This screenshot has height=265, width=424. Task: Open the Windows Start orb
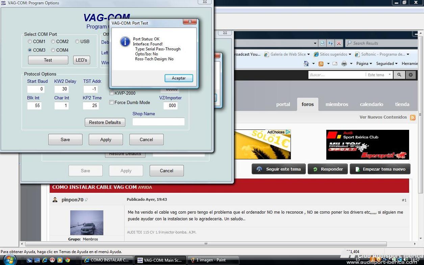(9, 260)
